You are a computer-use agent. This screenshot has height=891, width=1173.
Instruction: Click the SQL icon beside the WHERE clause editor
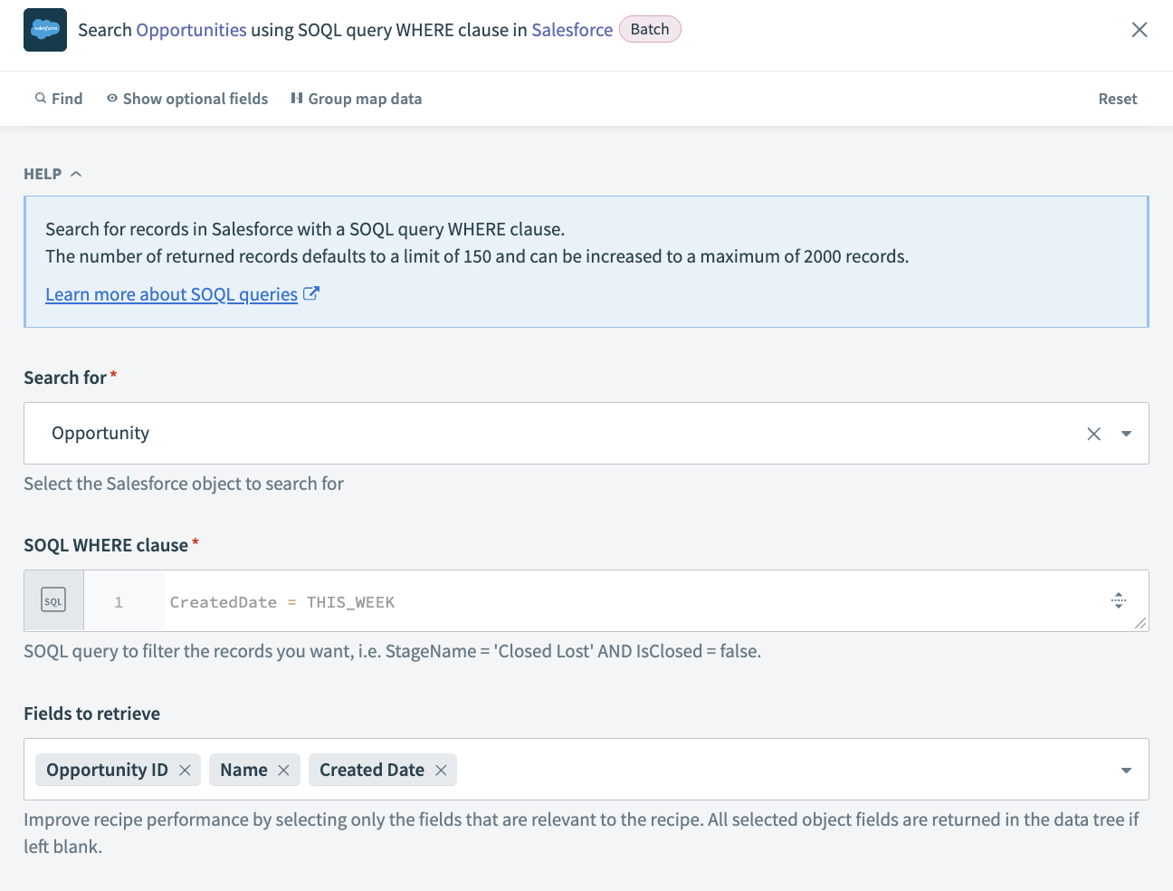52,599
